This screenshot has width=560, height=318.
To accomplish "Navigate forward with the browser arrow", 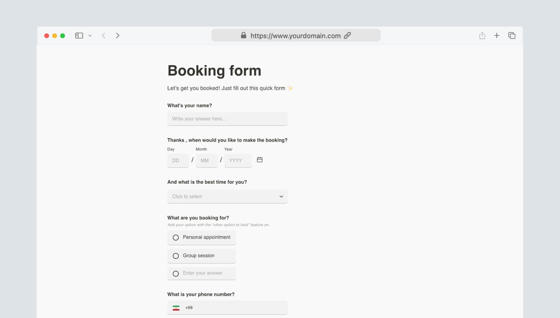I will click(118, 35).
